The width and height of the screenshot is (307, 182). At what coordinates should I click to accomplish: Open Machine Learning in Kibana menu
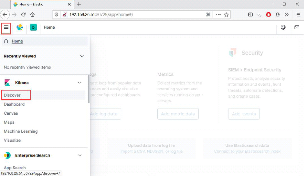21,131
